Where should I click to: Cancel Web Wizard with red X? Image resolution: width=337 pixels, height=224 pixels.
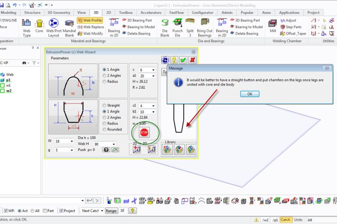coord(193,60)
